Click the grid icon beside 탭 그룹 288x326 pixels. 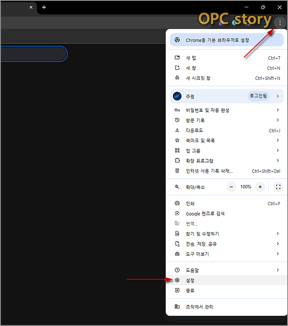(177, 150)
